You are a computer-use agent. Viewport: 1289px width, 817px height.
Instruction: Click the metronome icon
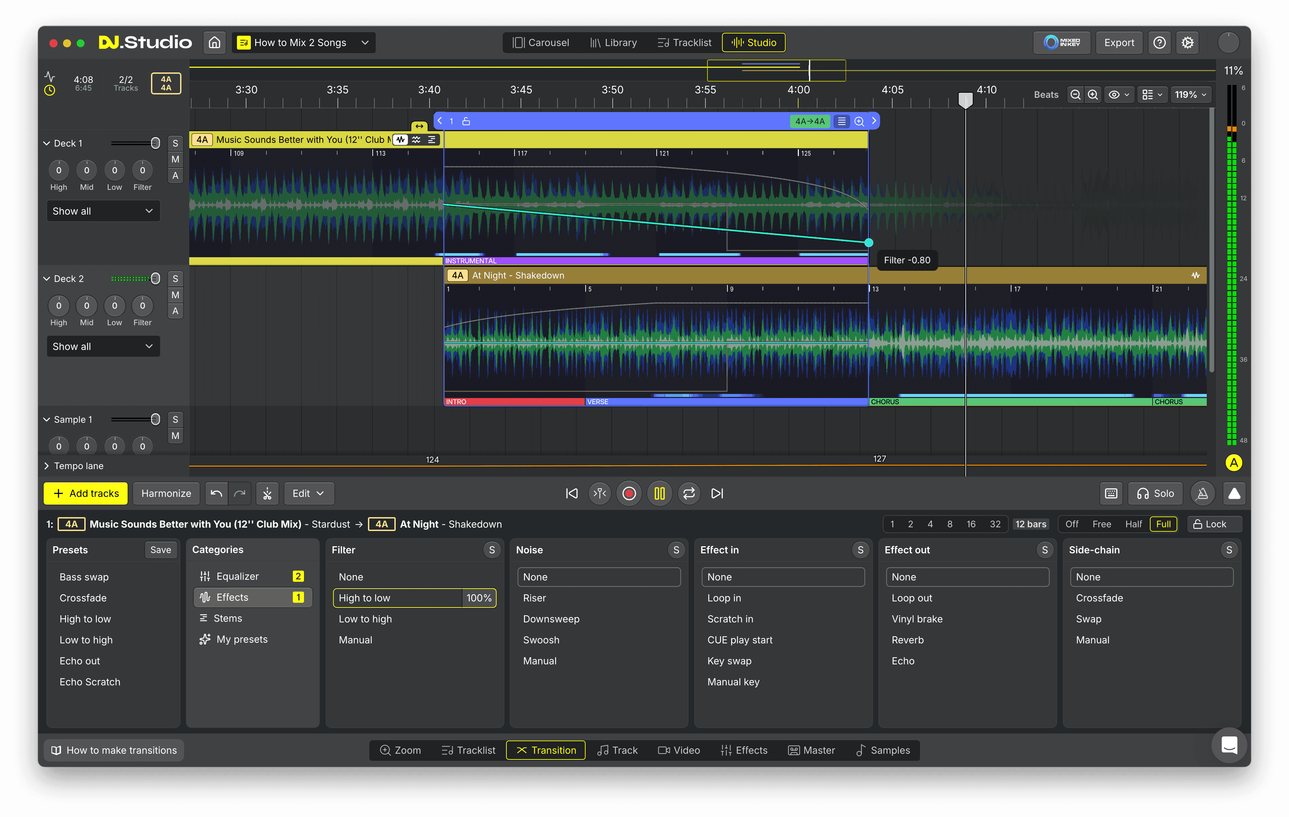pos(1202,493)
